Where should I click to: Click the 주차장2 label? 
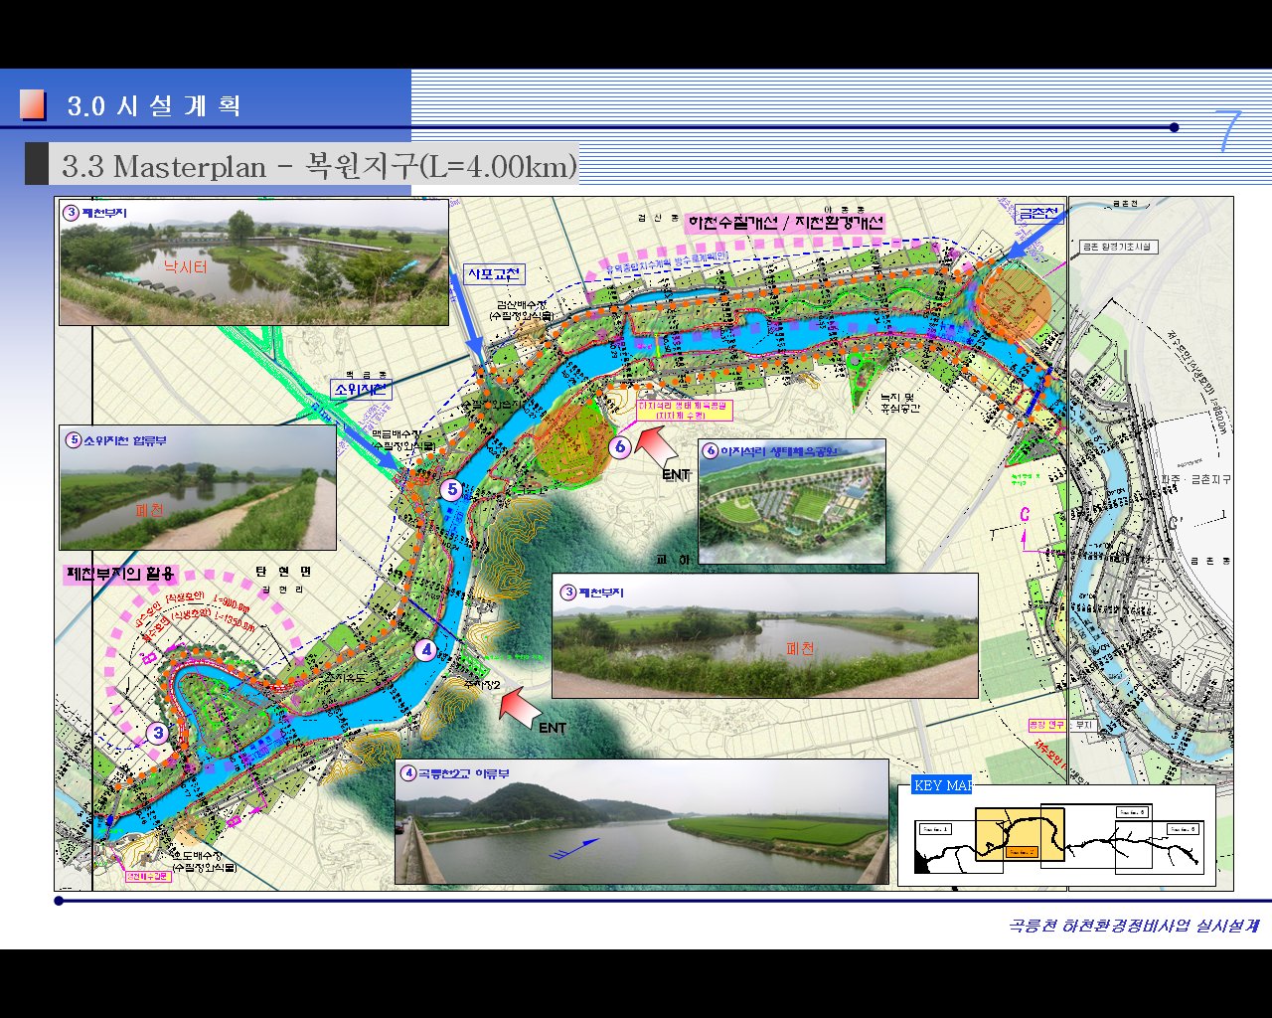(482, 684)
